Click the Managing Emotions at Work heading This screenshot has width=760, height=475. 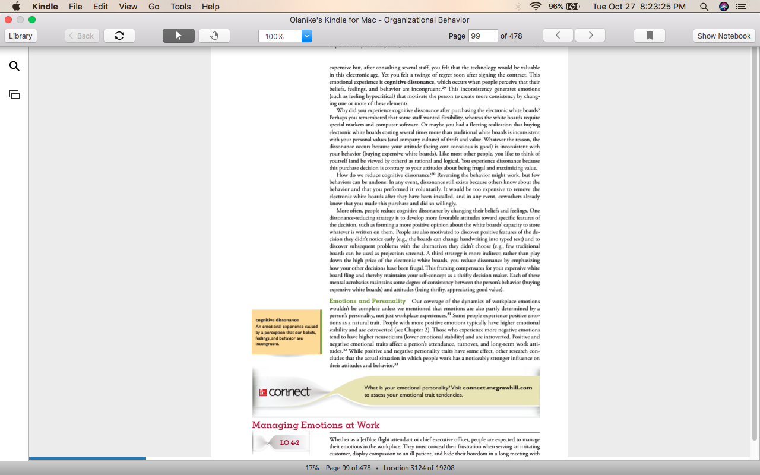(315, 425)
